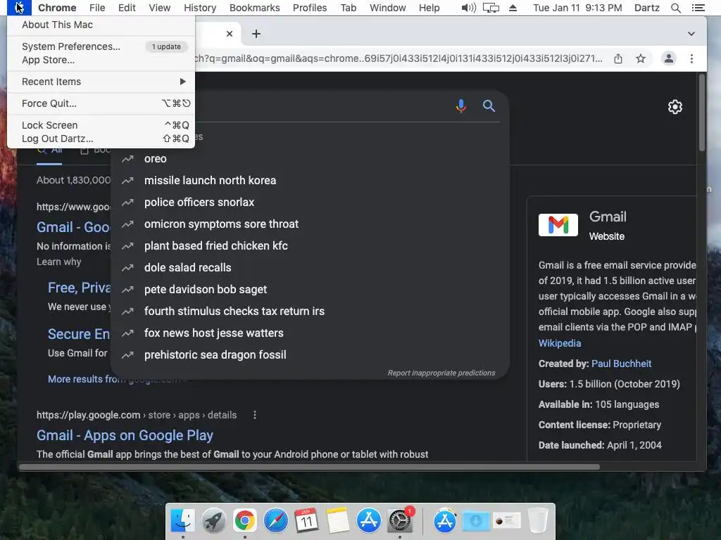Select 'dole salad recalls' suggestion
This screenshot has width=721, height=540.
coord(310,268)
